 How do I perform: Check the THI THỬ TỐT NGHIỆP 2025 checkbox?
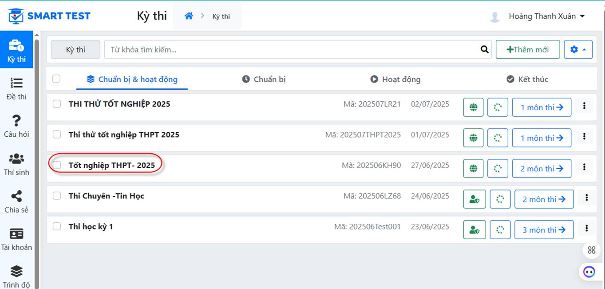[57, 104]
